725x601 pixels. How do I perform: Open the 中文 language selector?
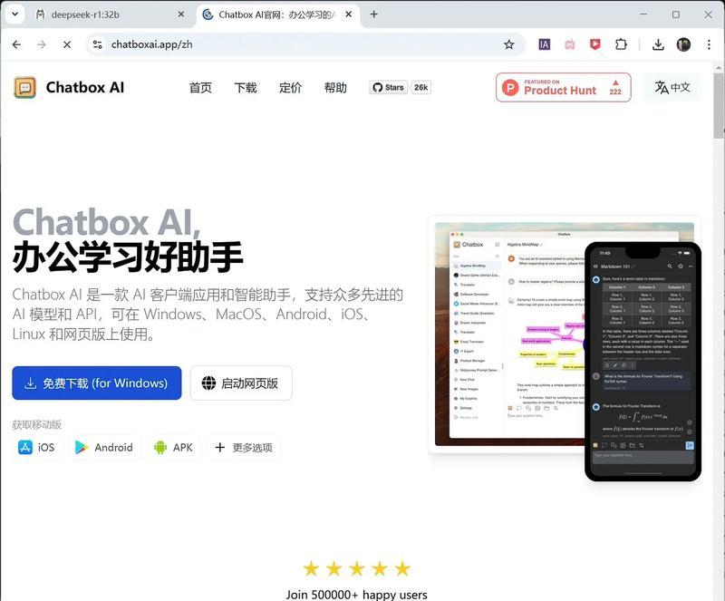tap(672, 87)
